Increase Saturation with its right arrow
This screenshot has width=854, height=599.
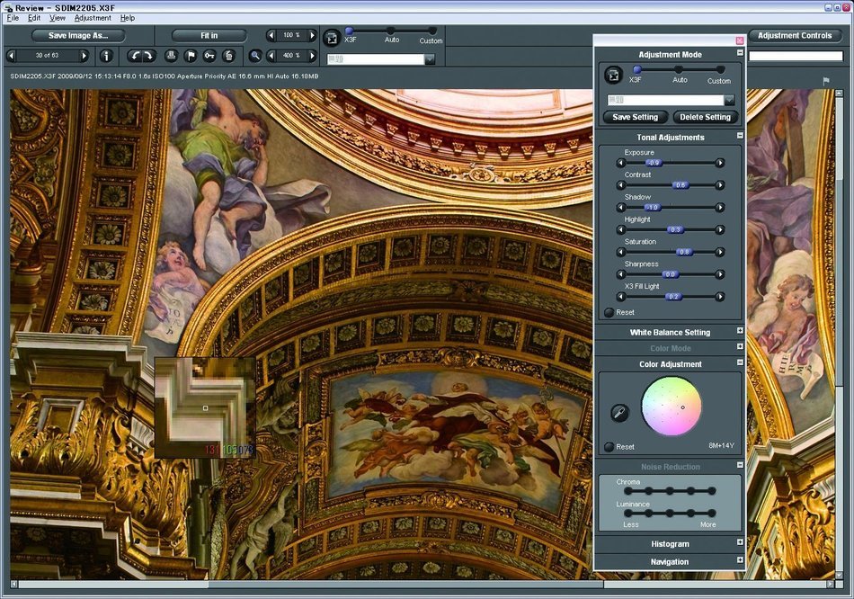tap(720, 253)
